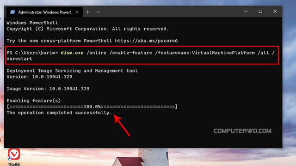Expand the new tab profile dropdown
Image resolution: width=296 pixels, height=166 pixels.
[98, 12]
